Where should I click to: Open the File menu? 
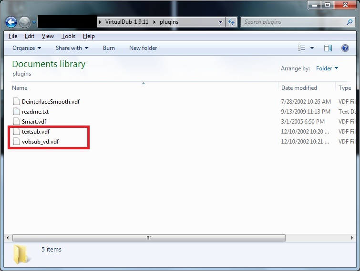[x=13, y=36]
